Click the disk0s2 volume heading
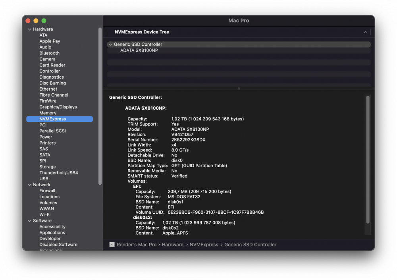 click(143, 218)
